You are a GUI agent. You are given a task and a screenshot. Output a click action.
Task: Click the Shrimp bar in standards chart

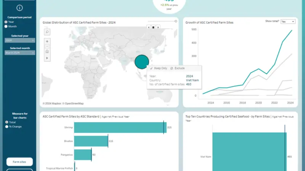click(x=120, y=127)
